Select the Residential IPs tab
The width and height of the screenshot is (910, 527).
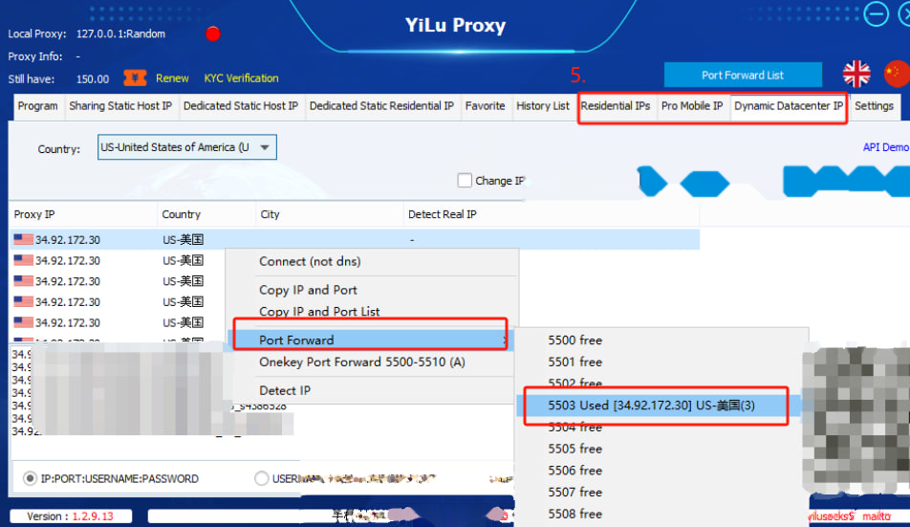(616, 106)
